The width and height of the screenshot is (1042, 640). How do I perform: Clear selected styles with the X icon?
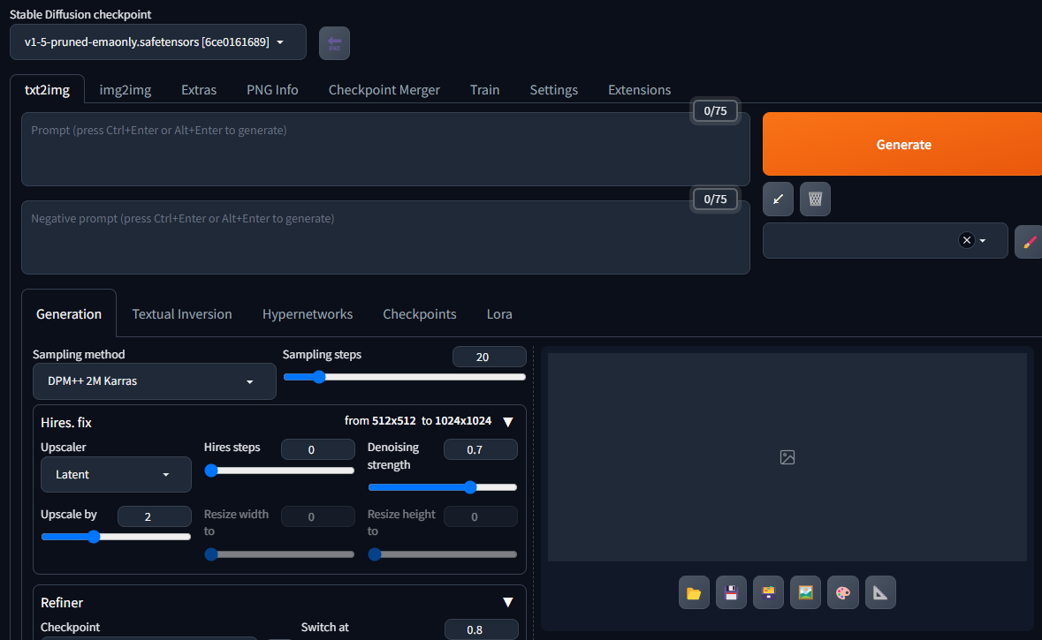pyautogui.click(x=966, y=240)
